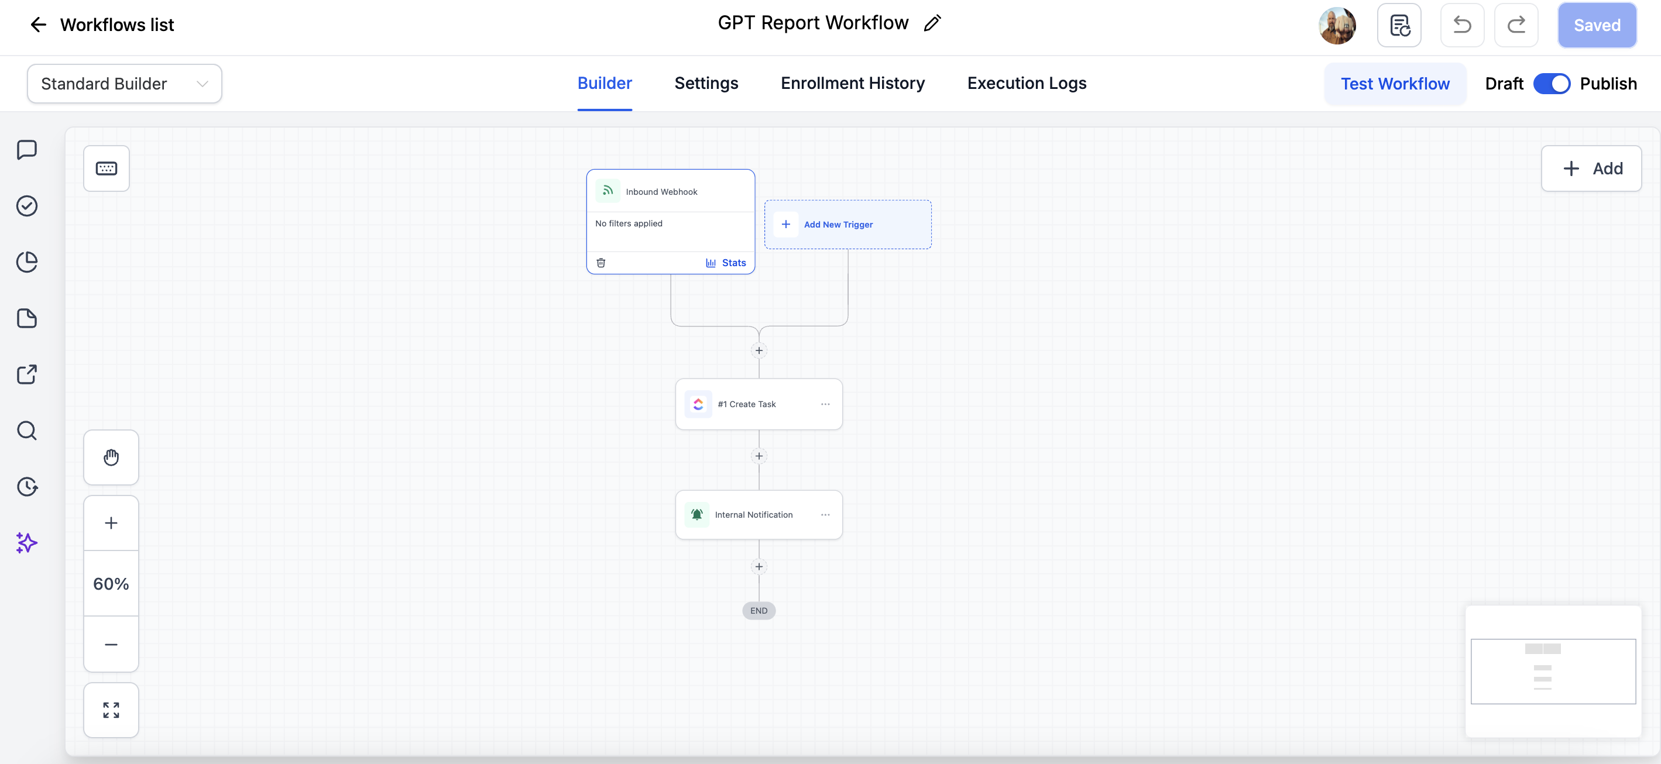This screenshot has height=764, width=1661.
Task: Click the minimap overview thumbnail
Action: pyautogui.click(x=1553, y=671)
